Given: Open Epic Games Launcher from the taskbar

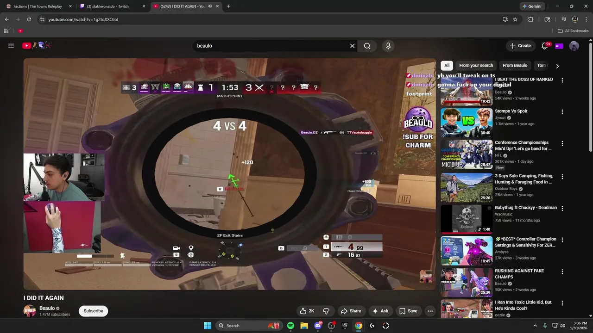Looking at the screenshot, I should pyautogui.click(x=345, y=326).
